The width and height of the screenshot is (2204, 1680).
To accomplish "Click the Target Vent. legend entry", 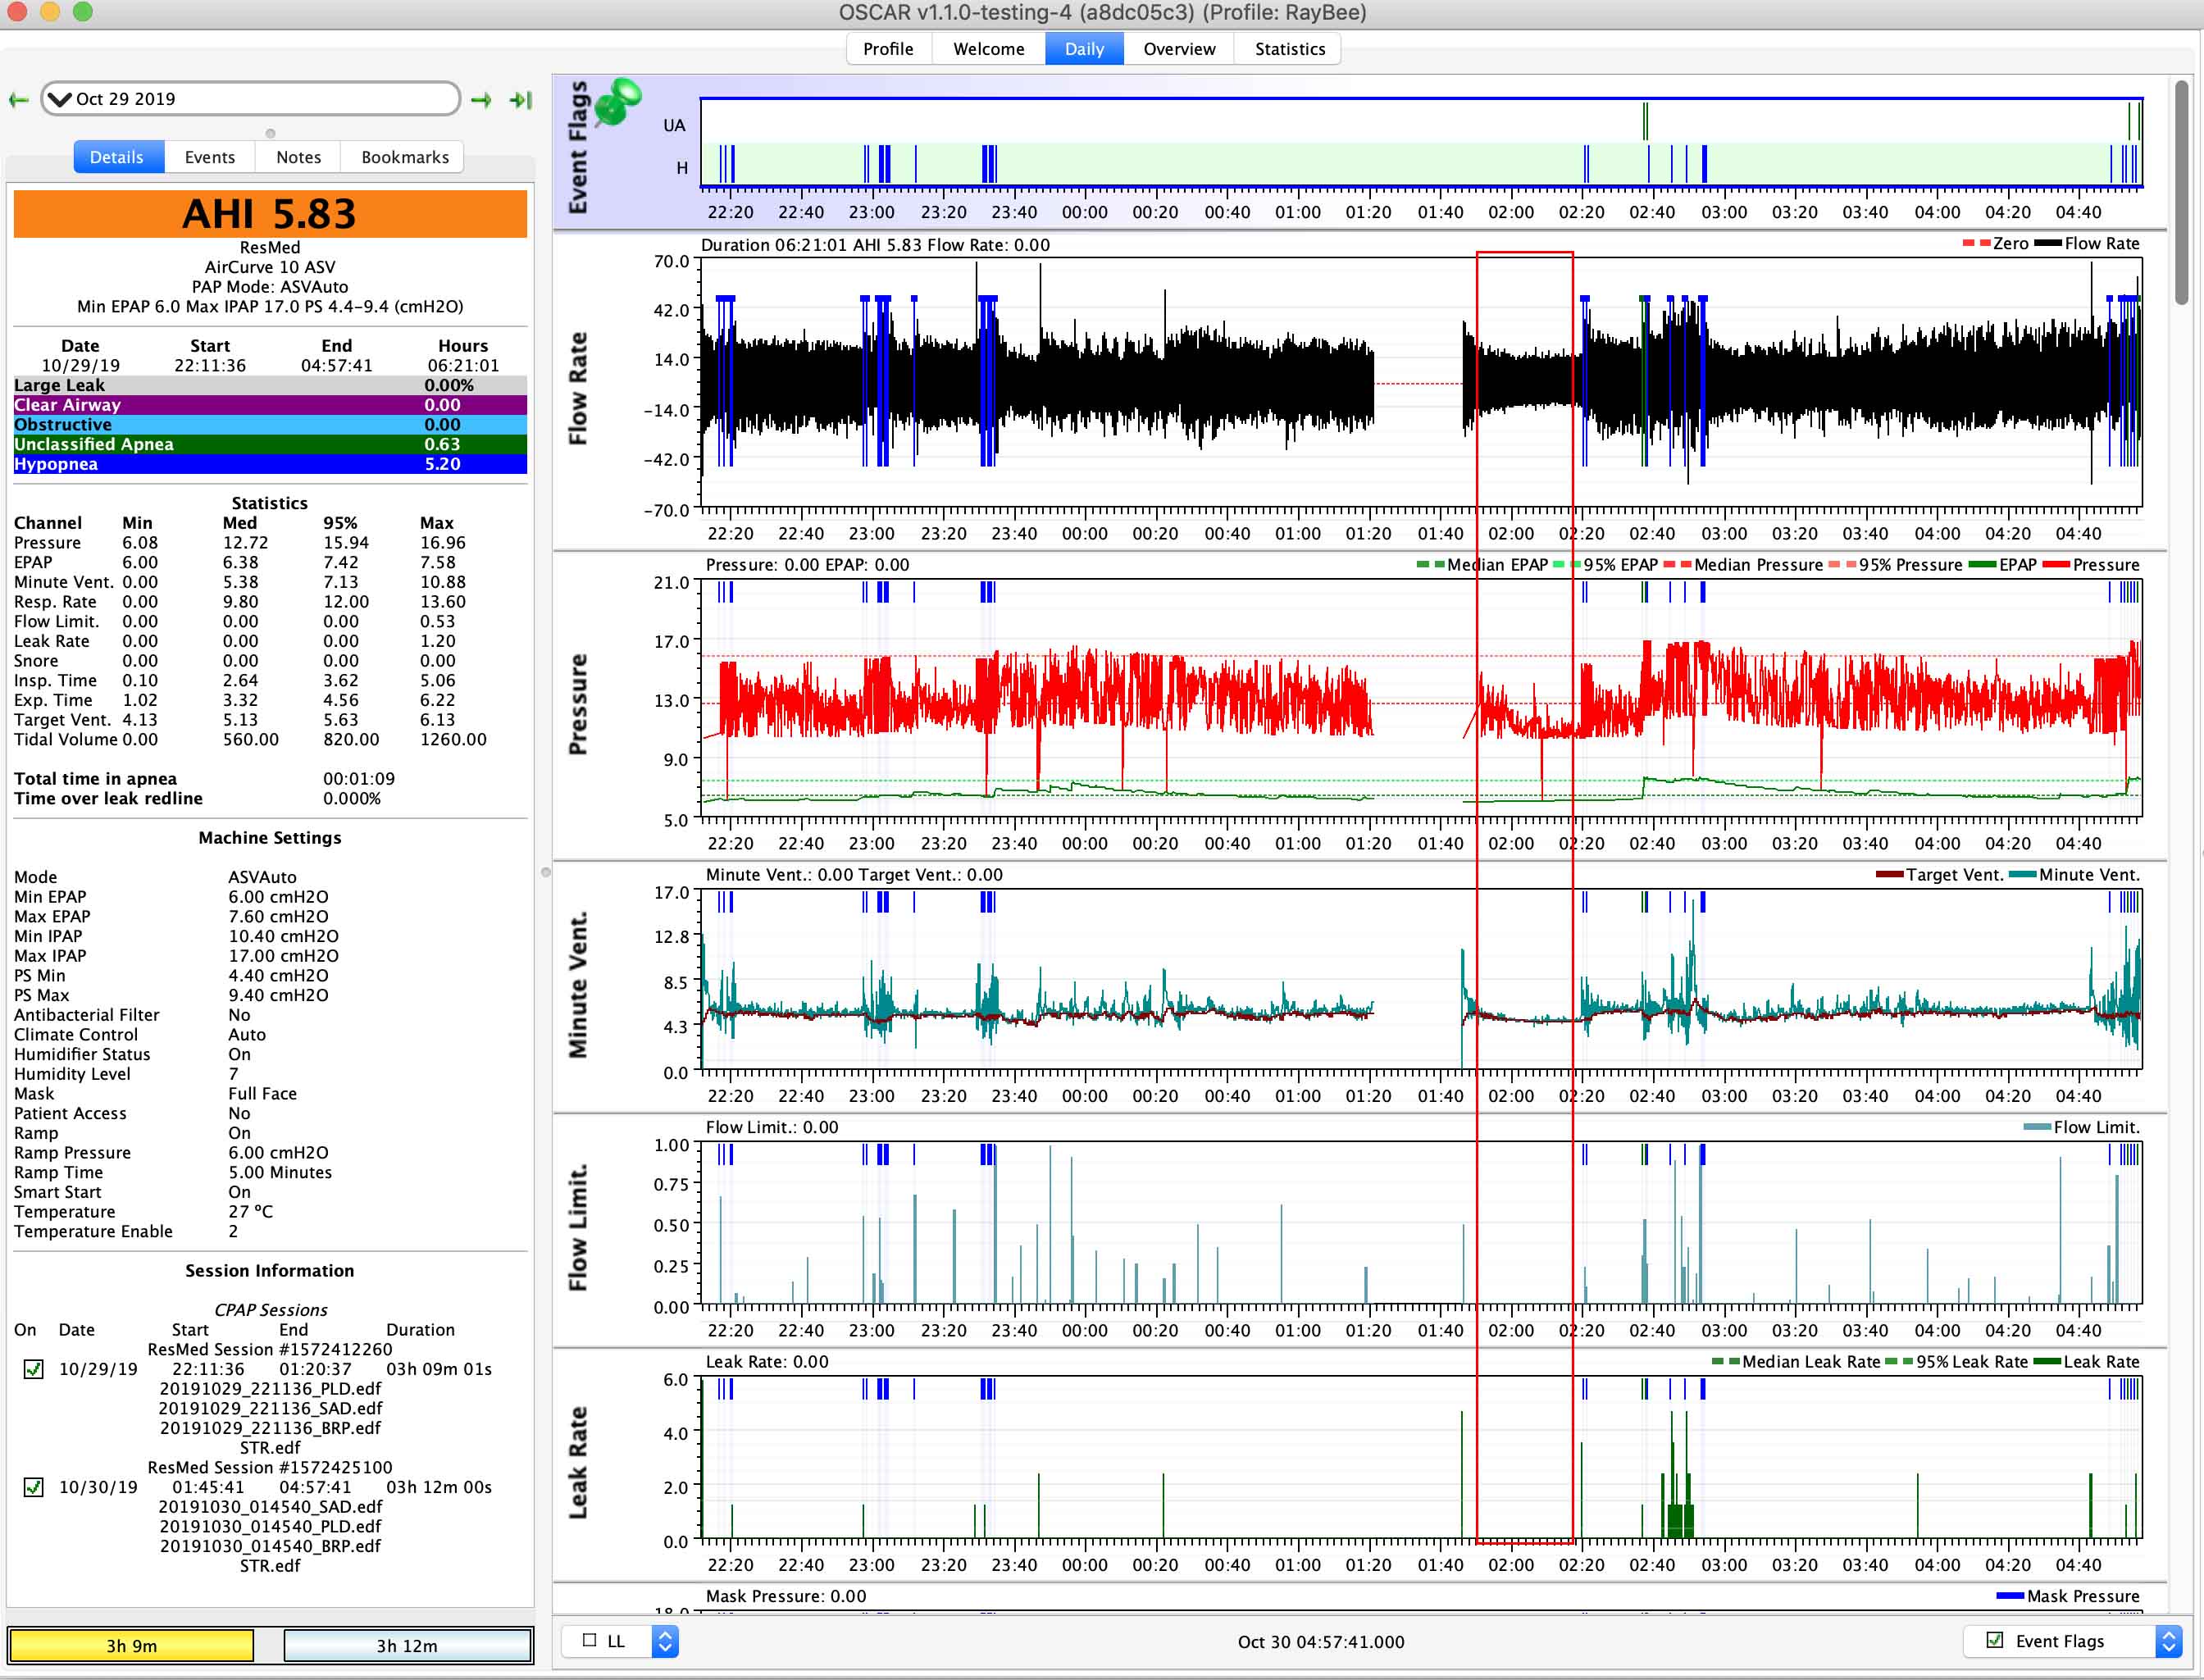I will [1940, 875].
